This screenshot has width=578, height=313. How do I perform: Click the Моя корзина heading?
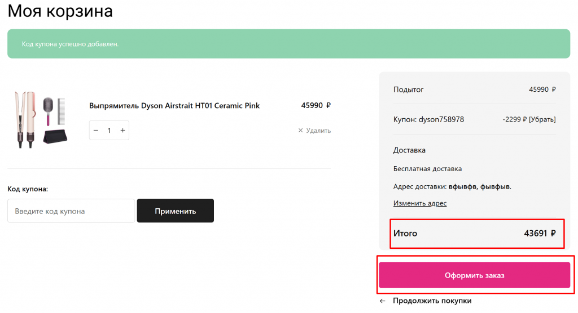pyautogui.click(x=60, y=11)
